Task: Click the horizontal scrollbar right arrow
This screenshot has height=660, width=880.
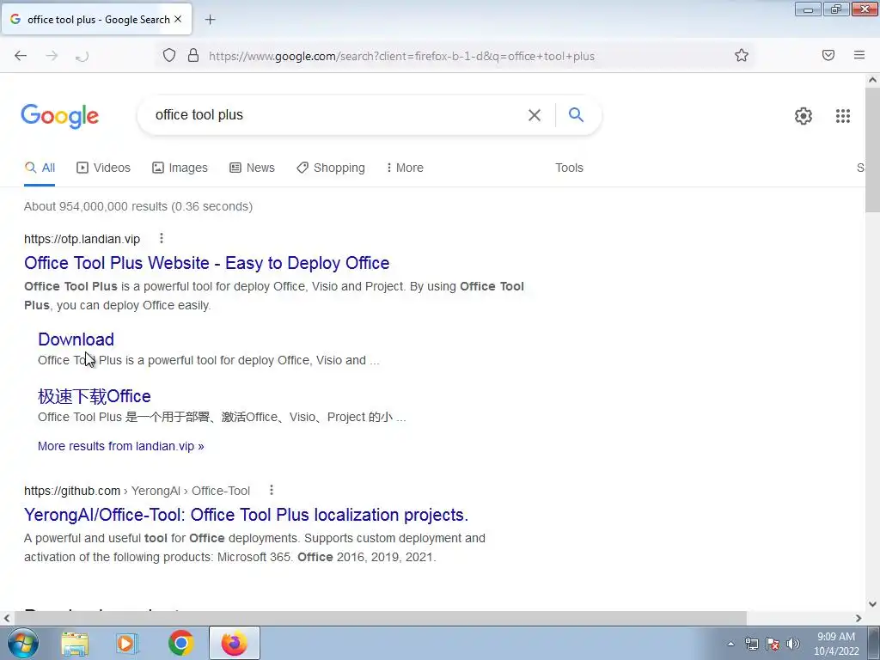Action: coord(859,618)
